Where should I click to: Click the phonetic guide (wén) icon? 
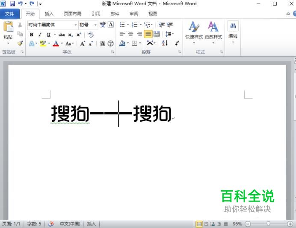[103, 24]
